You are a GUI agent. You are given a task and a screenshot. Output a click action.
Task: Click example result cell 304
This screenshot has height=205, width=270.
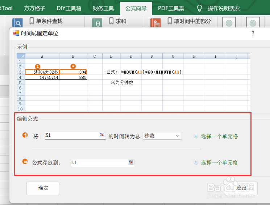click(x=73, y=72)
